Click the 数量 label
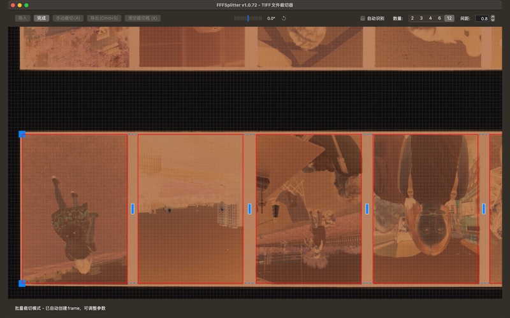This screenshot has height=318, width=510. tap(398, 18)
